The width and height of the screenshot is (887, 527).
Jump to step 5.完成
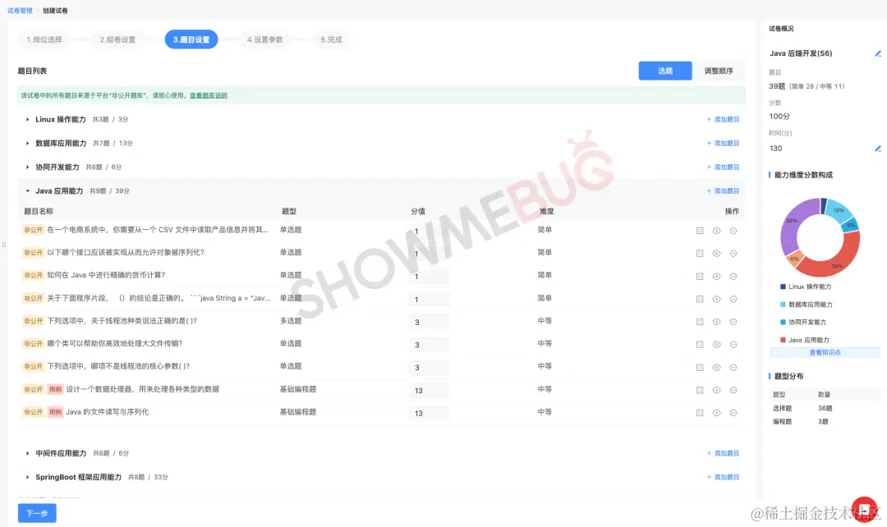331,39
